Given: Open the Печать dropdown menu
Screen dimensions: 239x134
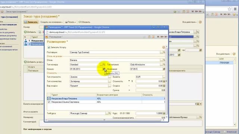Looking at the screenshot, I should (71, 22).
